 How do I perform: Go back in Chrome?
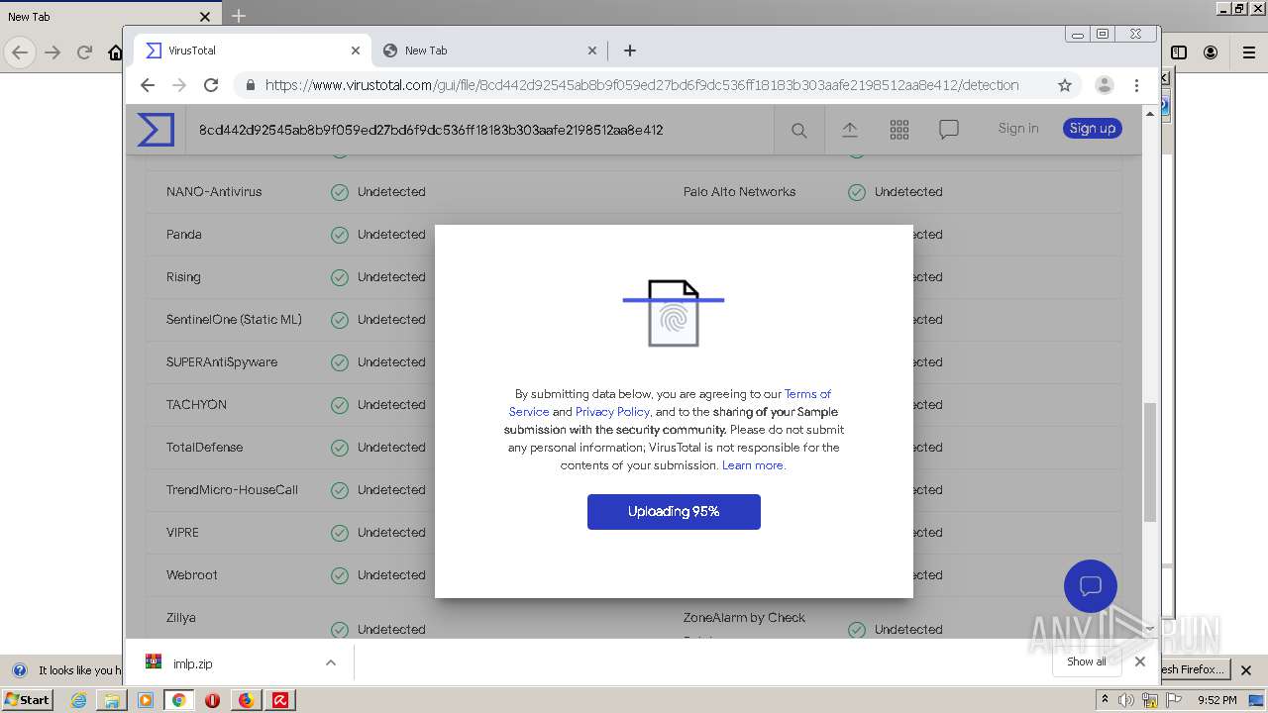[x=148, y=85]
